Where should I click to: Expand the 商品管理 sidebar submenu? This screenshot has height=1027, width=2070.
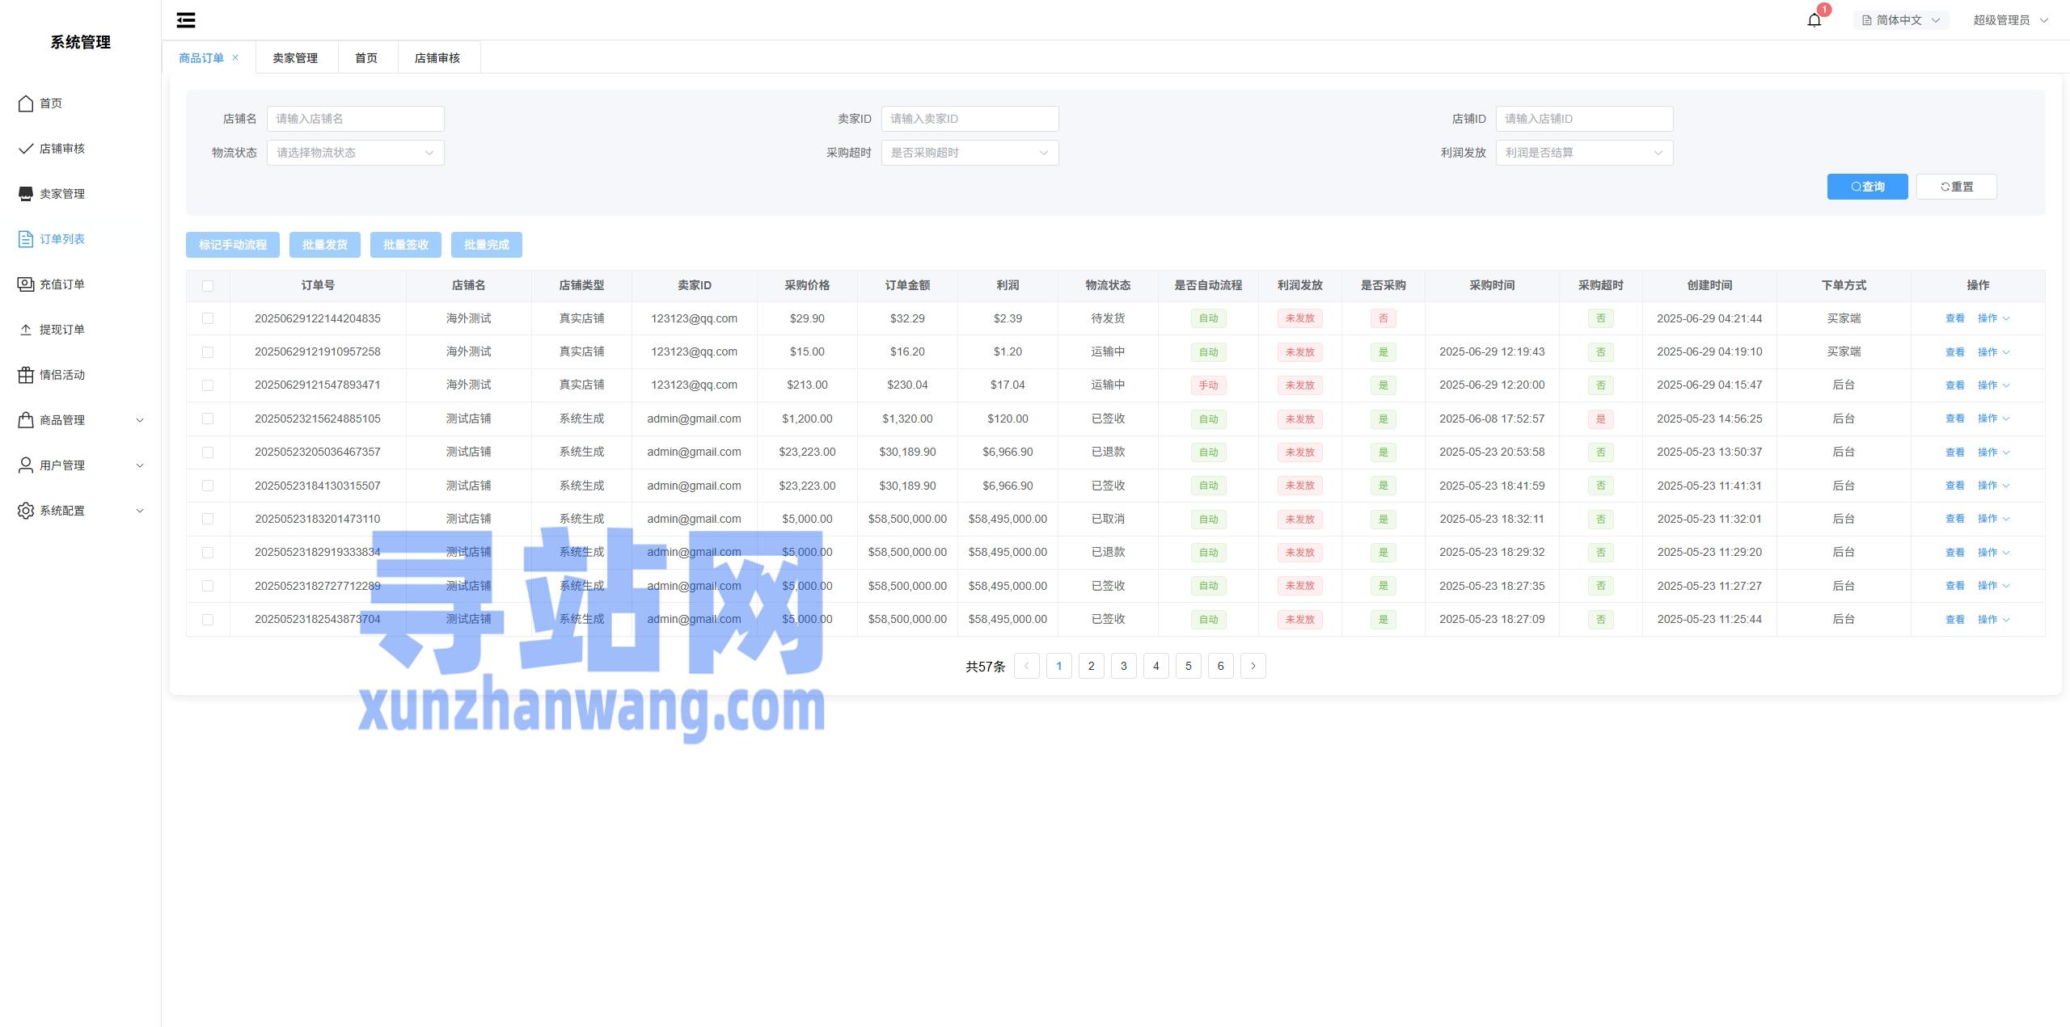(x=139, y=420)
